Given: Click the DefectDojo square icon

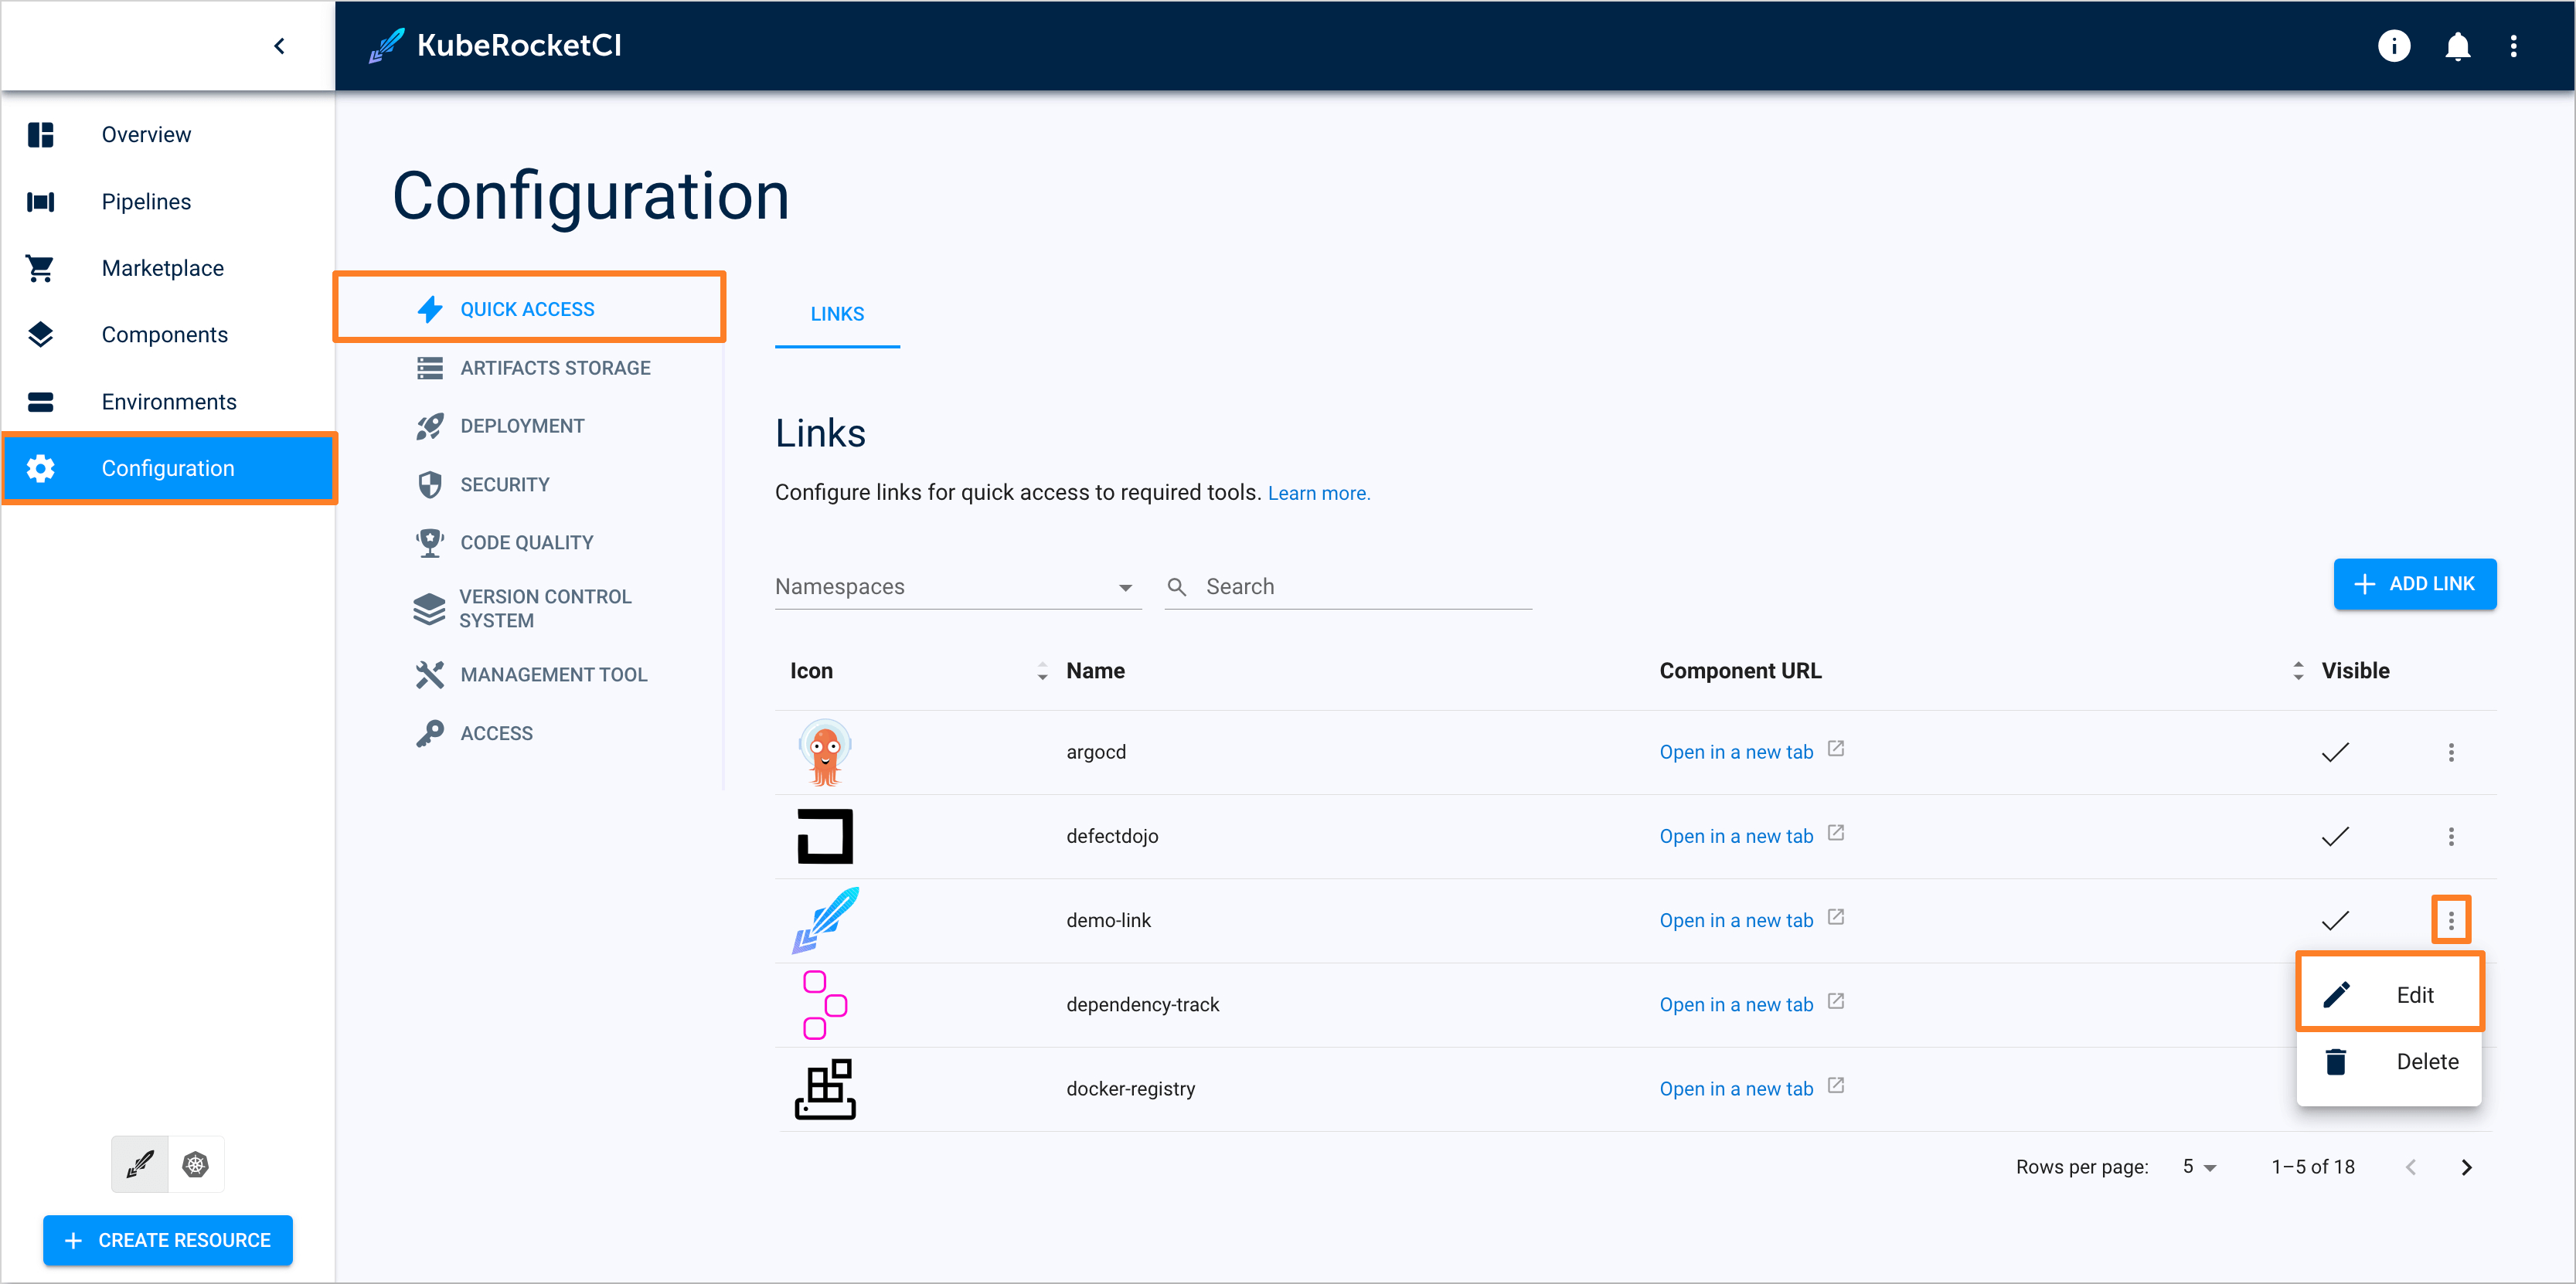Looking at the screenshot, I should pyautogui.click(x=826, y=836).
